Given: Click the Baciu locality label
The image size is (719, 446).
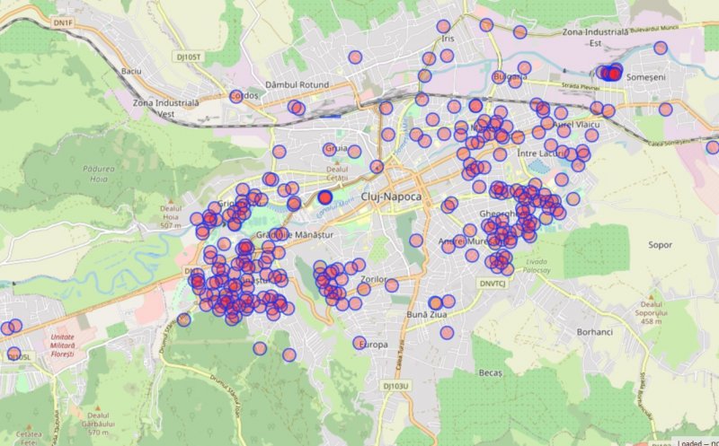Looking at the screenshot, I should click(x=131, y=72).
